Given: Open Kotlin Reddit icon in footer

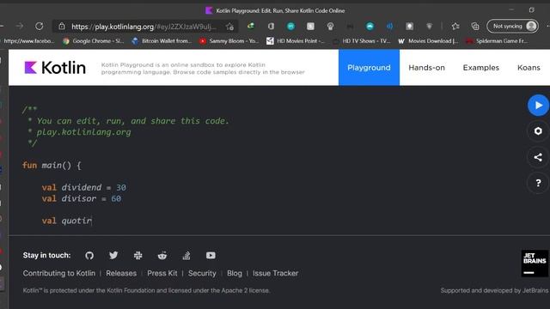Looking at the screenshot, I should click(162, 256).
